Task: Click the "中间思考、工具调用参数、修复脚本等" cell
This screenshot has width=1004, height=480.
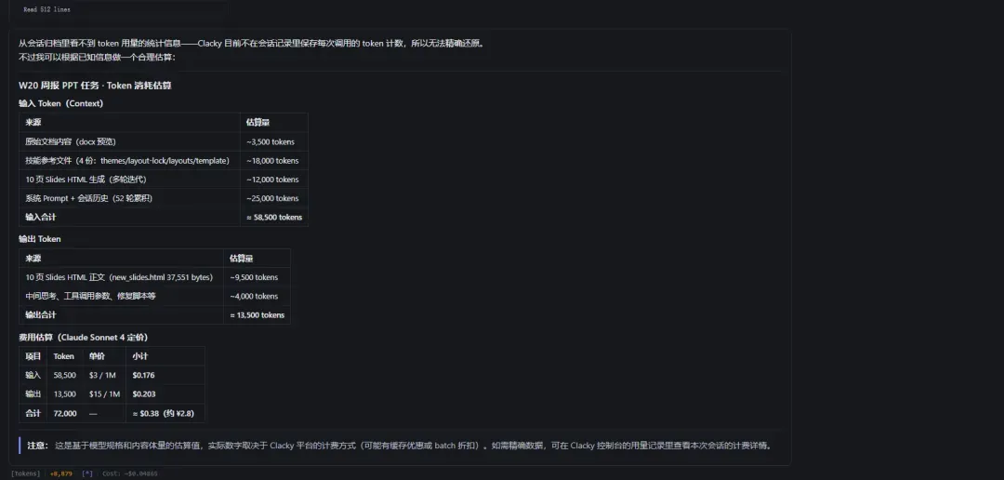Action: (x=90, y=296)
